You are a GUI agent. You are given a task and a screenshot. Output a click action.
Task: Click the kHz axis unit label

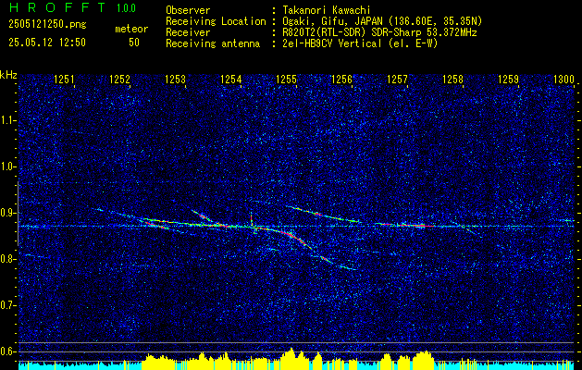coord(8,75)
